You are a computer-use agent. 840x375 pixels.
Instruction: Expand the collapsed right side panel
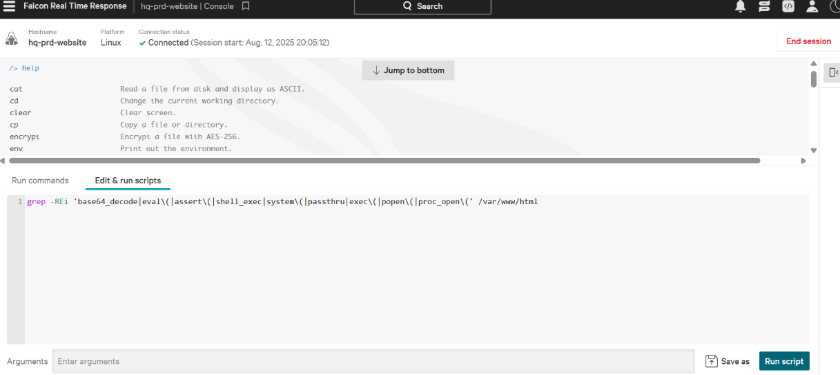pyautogui.click(x=832, y=72)
